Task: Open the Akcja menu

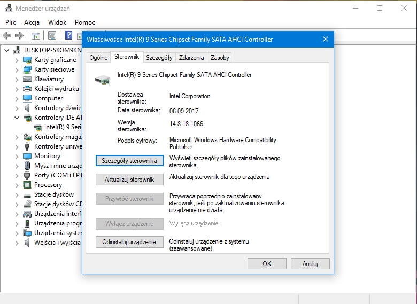Action: click(x=32, y=22)
